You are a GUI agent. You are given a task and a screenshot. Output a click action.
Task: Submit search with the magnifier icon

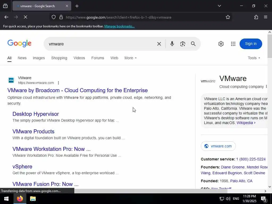pos(193,44)
